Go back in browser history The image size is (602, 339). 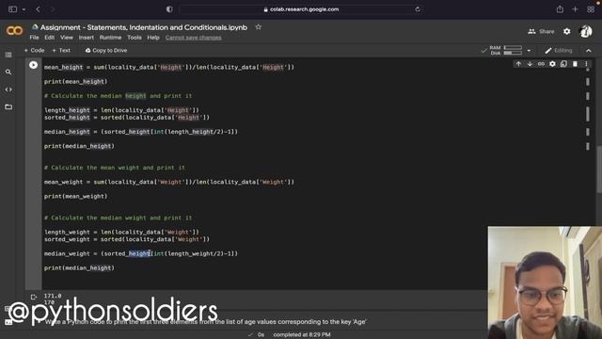pyautogui.click(x=38, y=9)
